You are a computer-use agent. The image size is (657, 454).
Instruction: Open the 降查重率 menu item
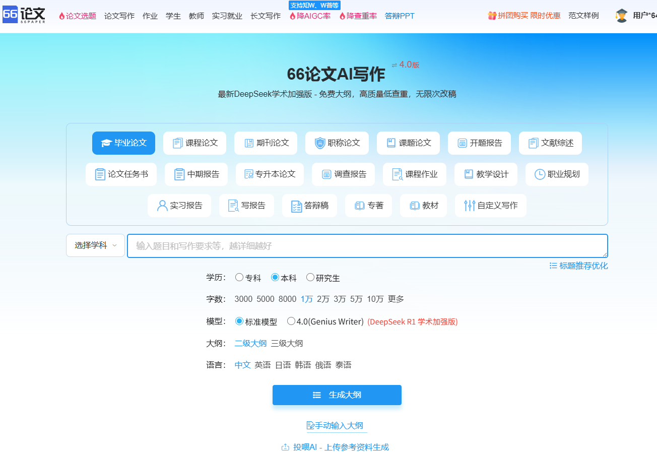(x=358, y=16)
